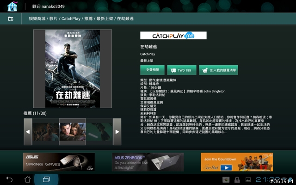This screenshot has height=185, width=296.
Task: Click the 最新上架 category label under title
Action: [x=147, y=61]
